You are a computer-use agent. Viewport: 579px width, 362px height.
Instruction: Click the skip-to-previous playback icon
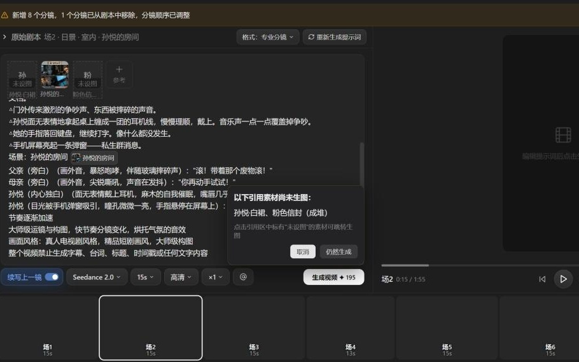click(542, 279)
